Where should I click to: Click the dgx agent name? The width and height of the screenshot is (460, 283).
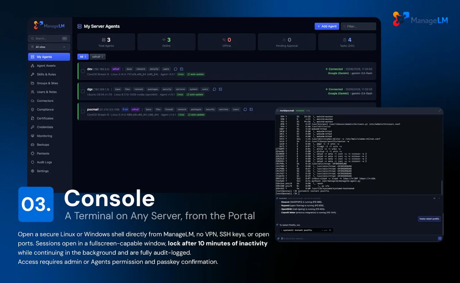coord(90,89)
